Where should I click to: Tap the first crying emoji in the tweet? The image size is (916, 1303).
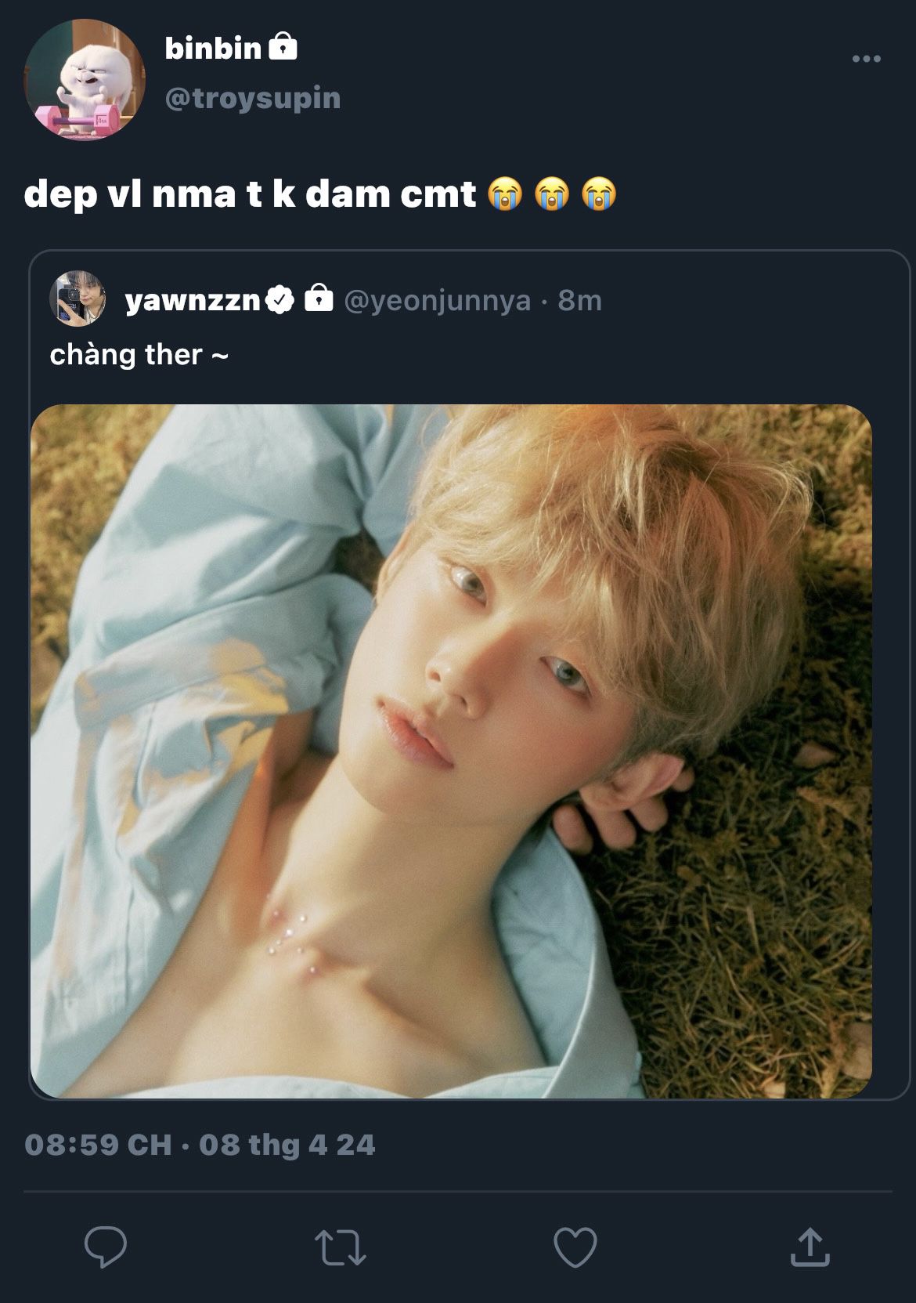(505, 194)
